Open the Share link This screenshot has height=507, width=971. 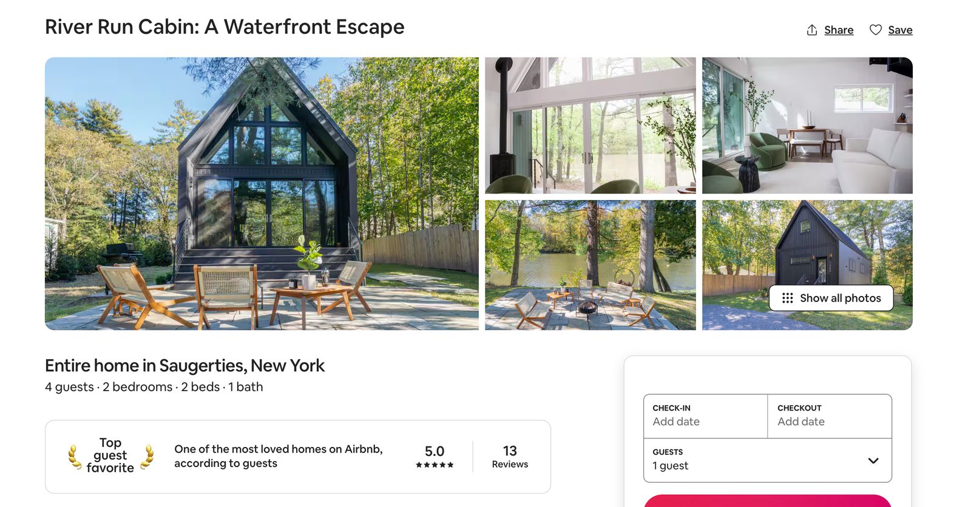838,30
